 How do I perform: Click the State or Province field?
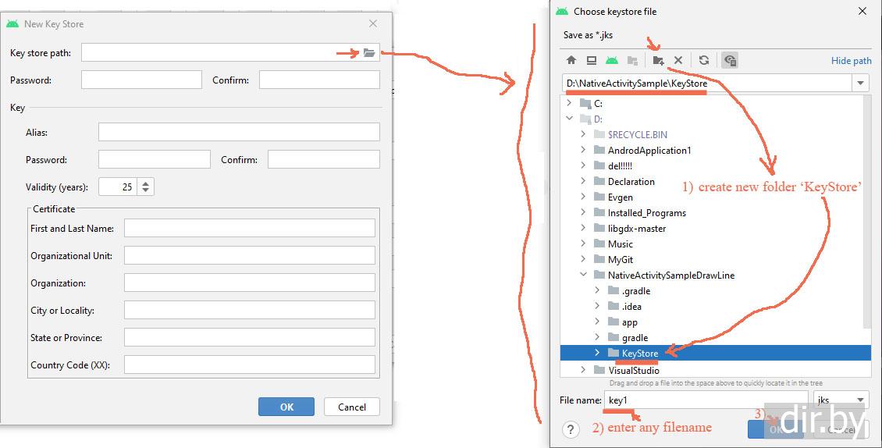pos(249,337)
